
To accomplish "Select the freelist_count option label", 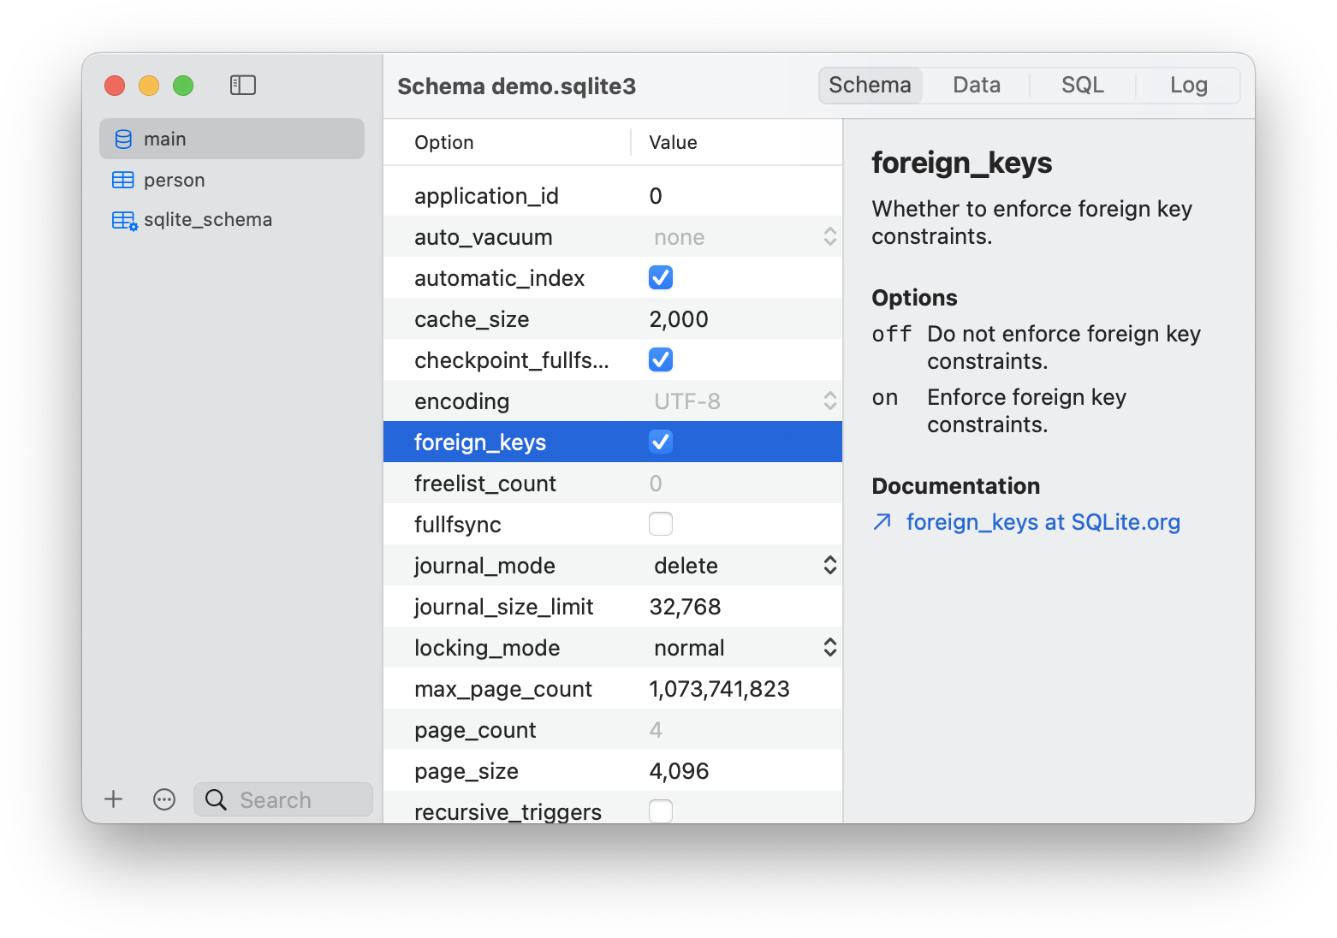I will (x=485, y=484).
